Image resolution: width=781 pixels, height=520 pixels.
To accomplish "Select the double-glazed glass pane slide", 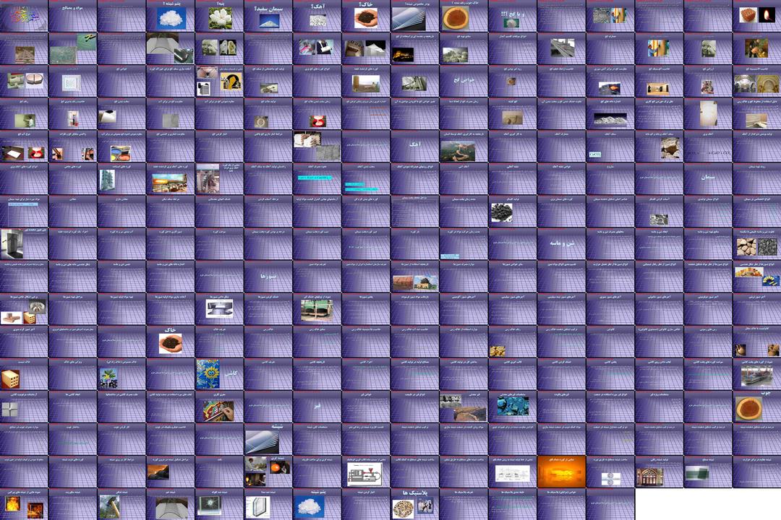I will pos(268,503).
